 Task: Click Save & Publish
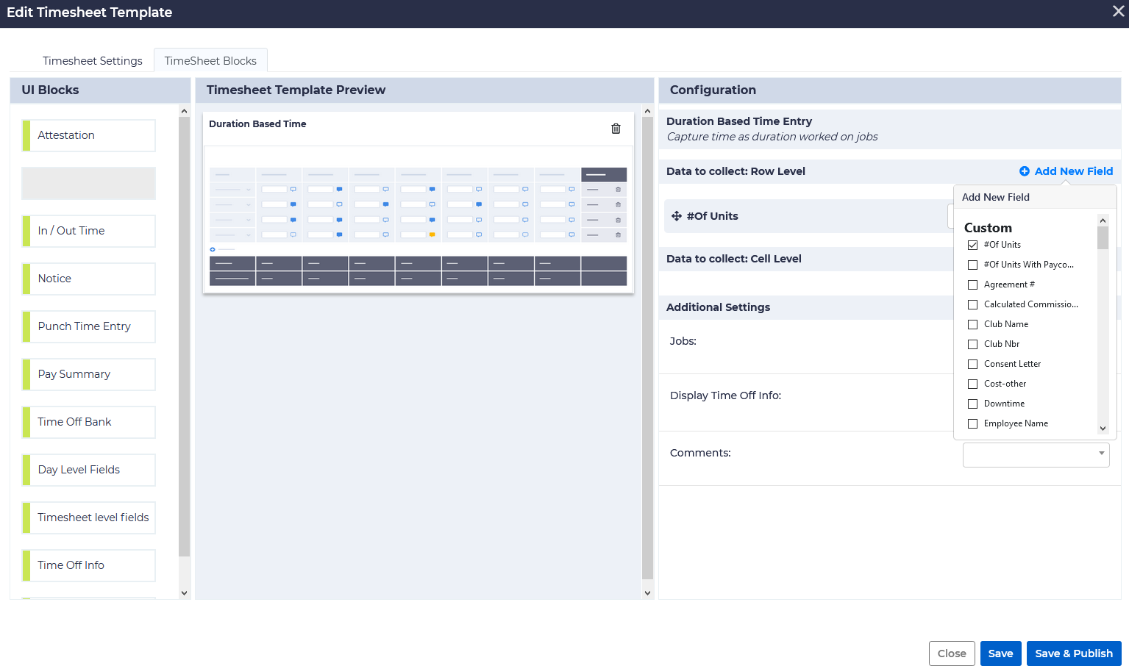click(x=1073, y=654)
